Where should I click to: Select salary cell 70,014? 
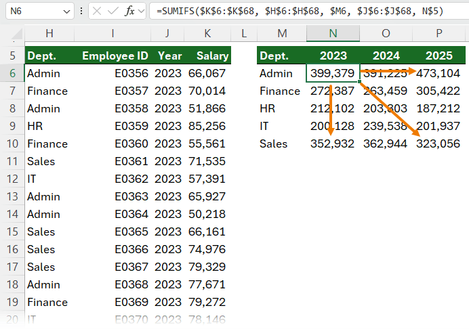pos(207,91)
